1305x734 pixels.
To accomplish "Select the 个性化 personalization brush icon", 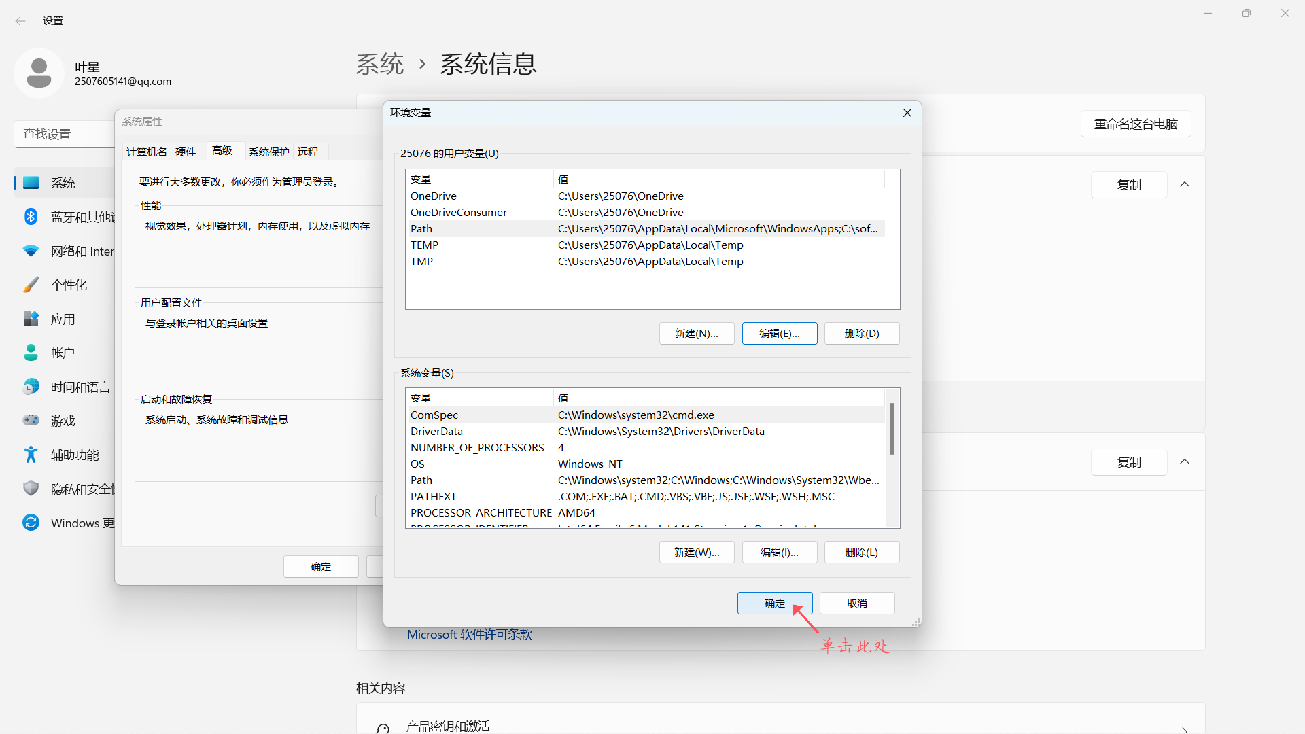I will coord(31,284).
